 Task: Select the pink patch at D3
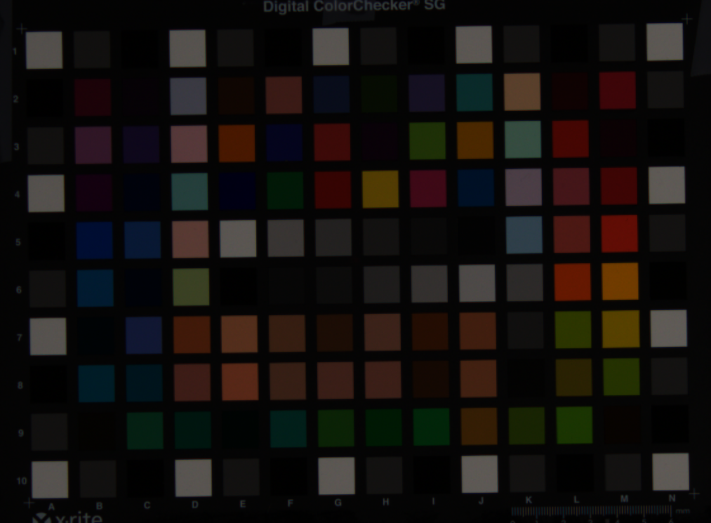point(189,143)
